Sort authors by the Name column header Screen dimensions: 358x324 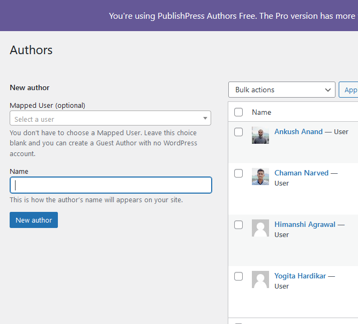tap(262, 112)
